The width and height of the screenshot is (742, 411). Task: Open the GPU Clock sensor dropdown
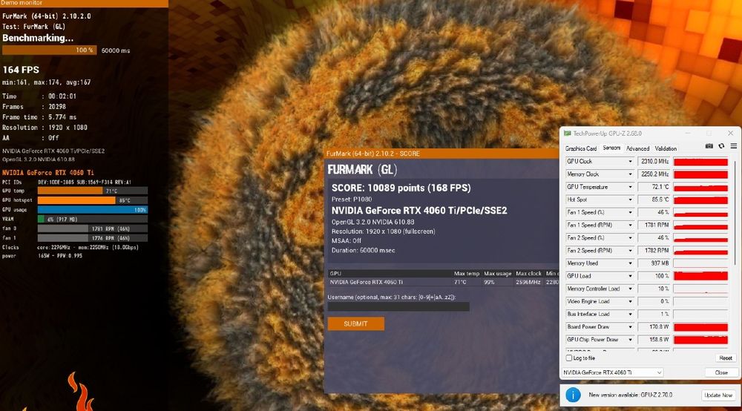[x=630, y=162]
